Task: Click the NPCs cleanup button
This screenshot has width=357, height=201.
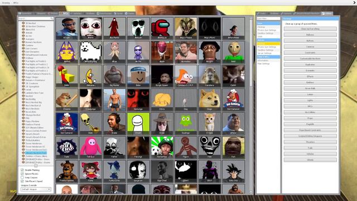Action: [x=310, y=106]
